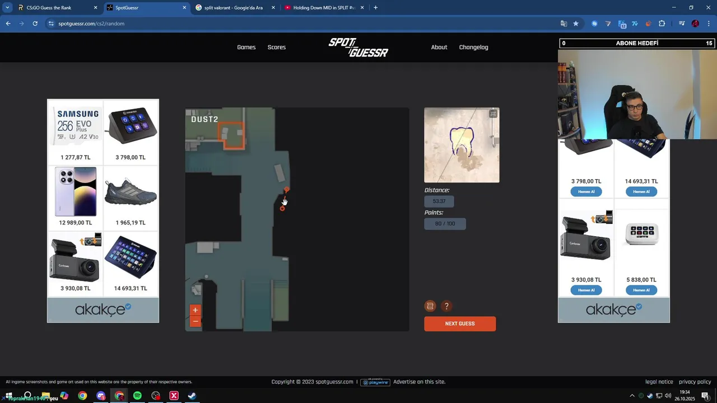717x403 pixels.
Task: Click the Playwire logo in footer
Action: 375,382
